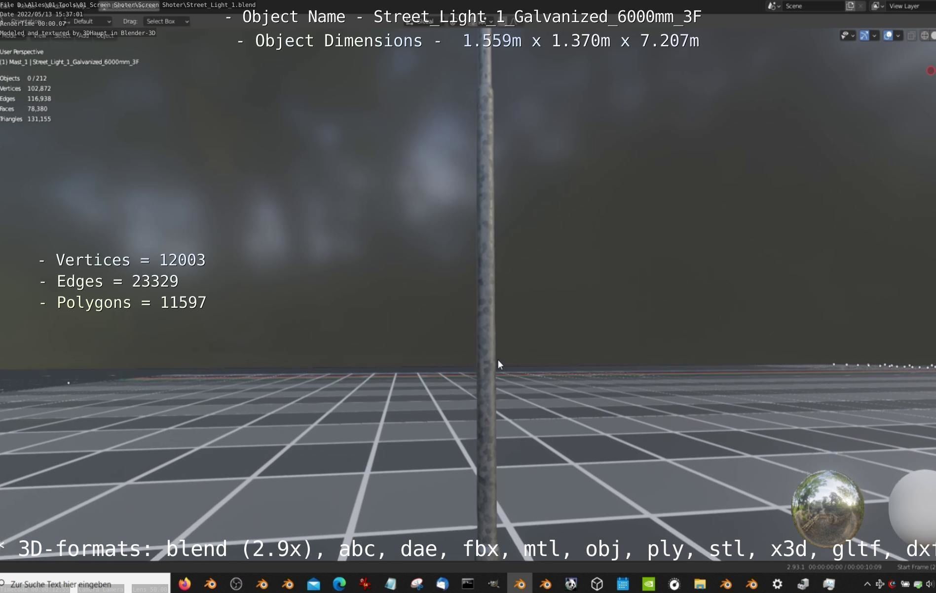Image resolution: width=936 pixels, height=593 pixels.
Task: Open OBS Studio from the taskbar
Action: coord(236,584)
